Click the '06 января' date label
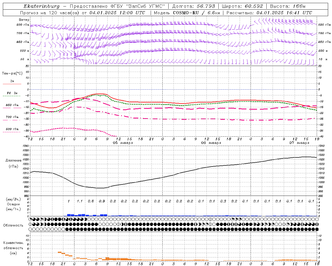The width and height of the screenshot is (332, 266). click(211, 143)
